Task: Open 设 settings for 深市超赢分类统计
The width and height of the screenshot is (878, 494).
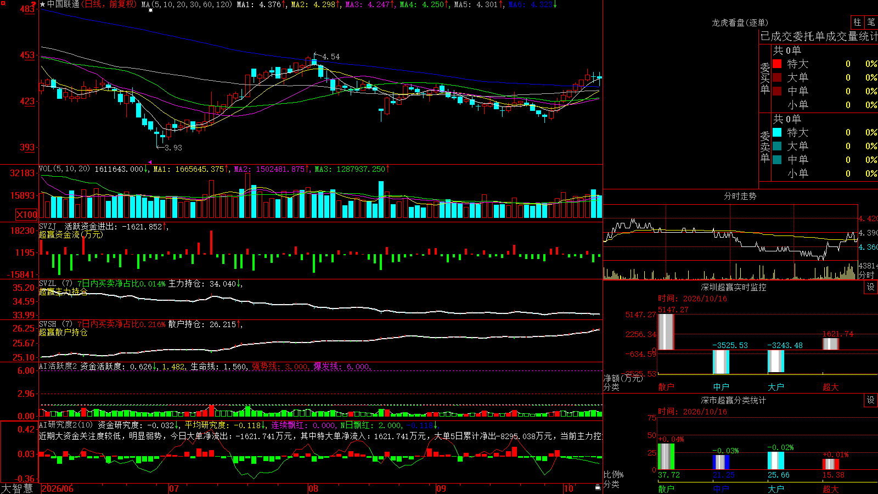Action: click(x=871, y=400)
